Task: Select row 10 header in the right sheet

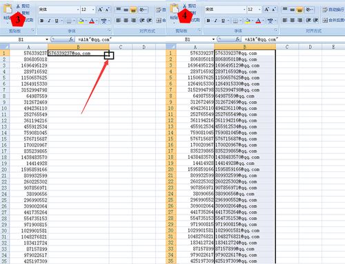Action: [x=171, y=108]
